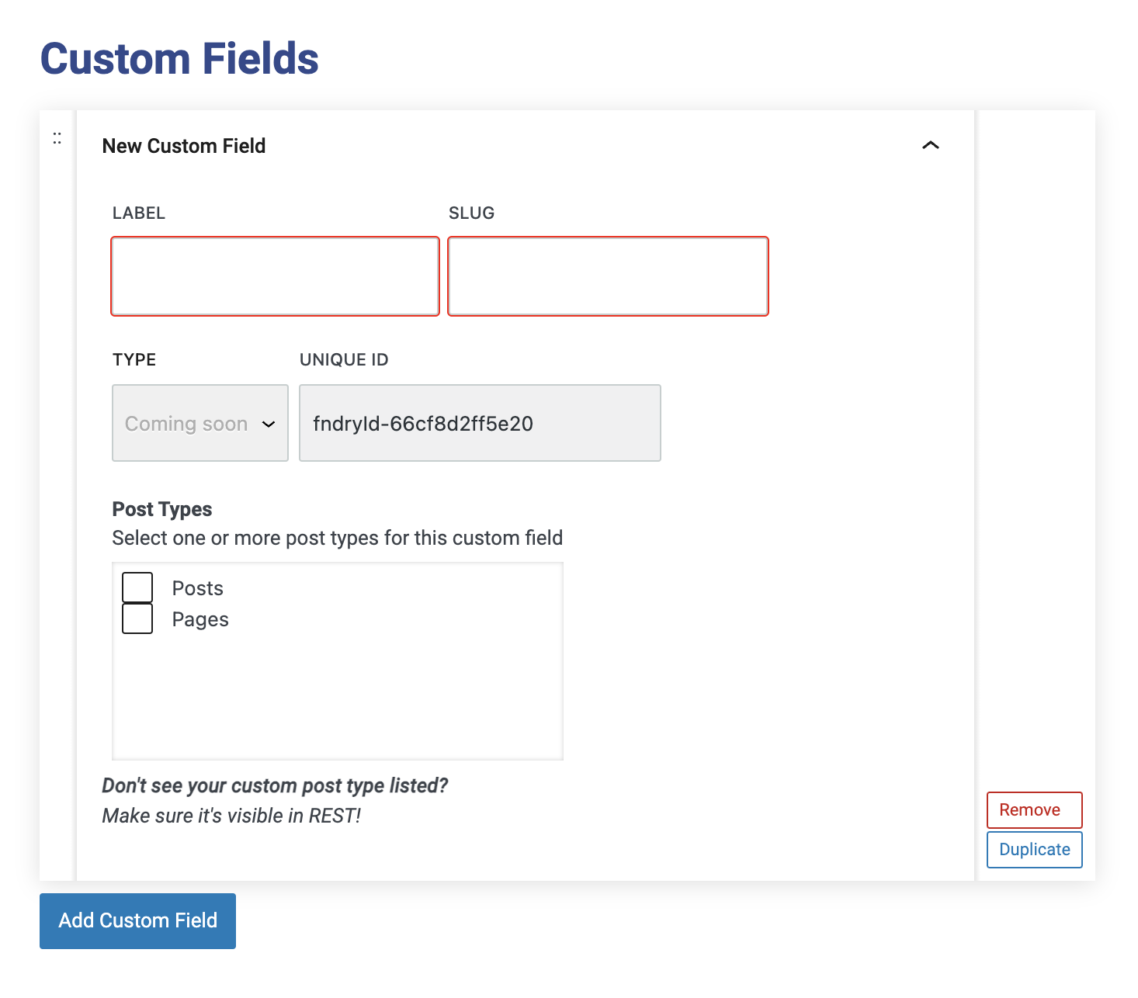This screenshot has width=1138, height=998.
Task: Click the LABEL field caption
Action: click(x=139, y=213)
